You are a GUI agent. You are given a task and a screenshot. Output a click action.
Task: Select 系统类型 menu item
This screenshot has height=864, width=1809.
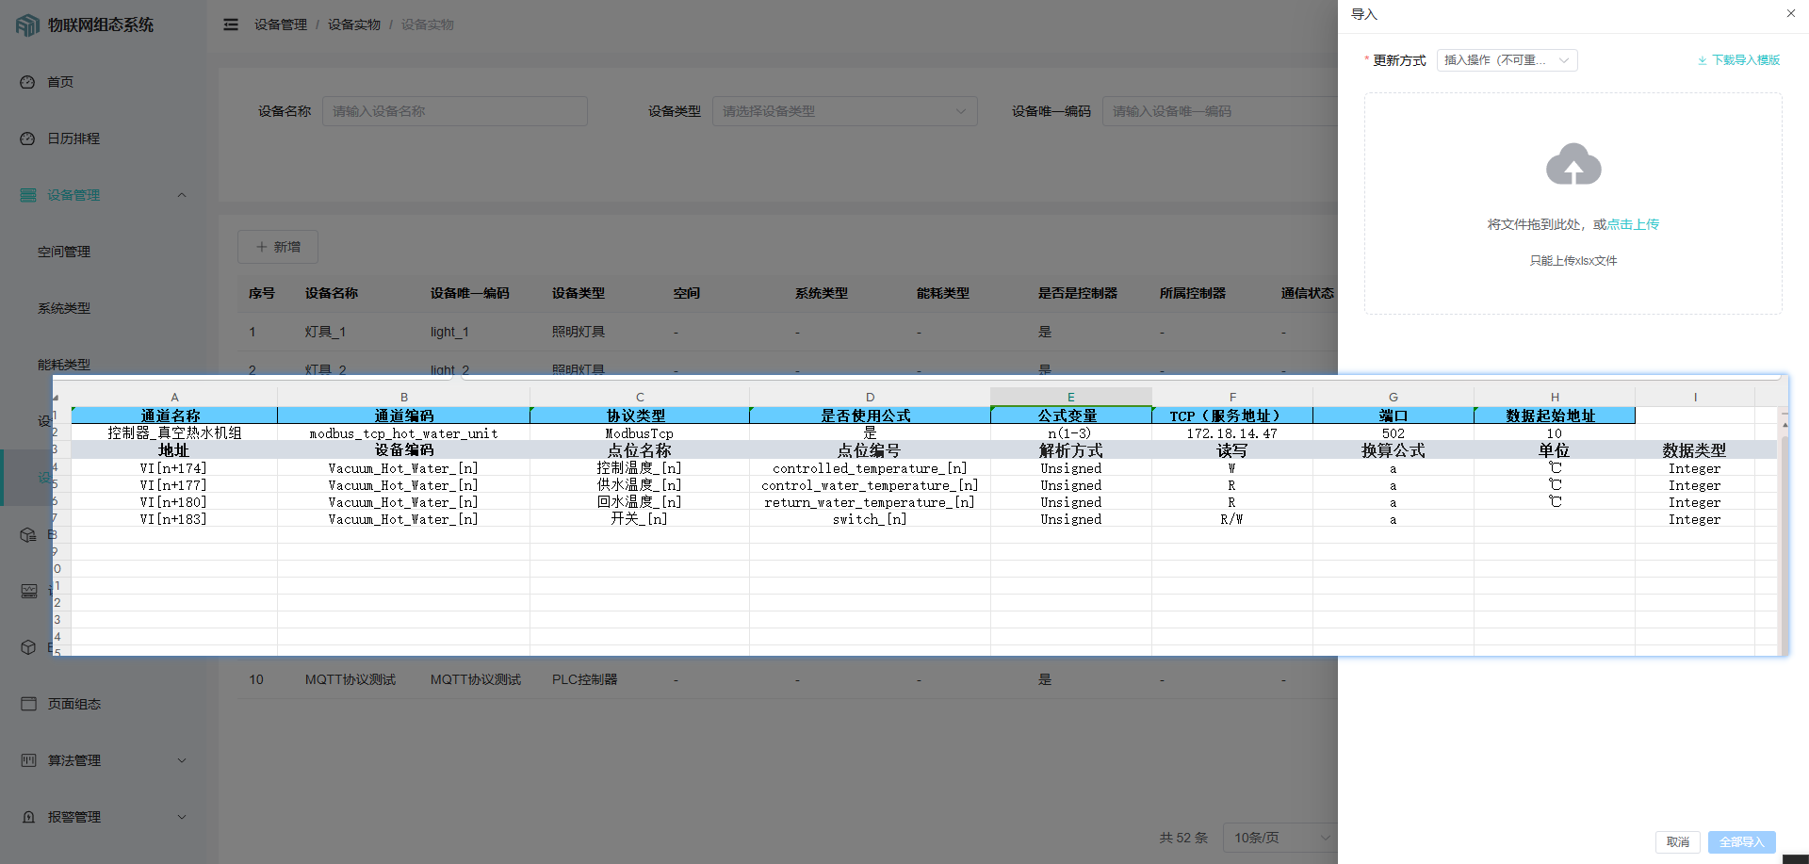(x=64, y=308)
